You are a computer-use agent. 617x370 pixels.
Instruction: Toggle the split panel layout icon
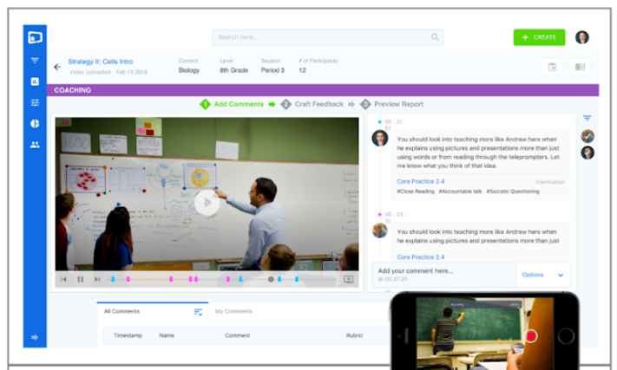580,68
